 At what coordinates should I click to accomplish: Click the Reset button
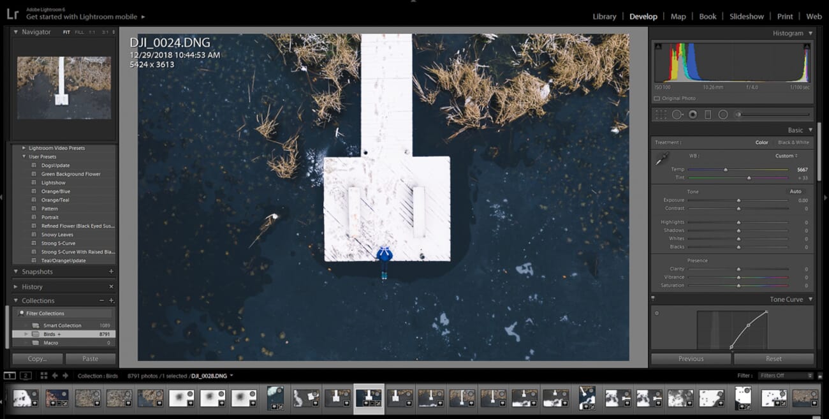pos(774,358)
